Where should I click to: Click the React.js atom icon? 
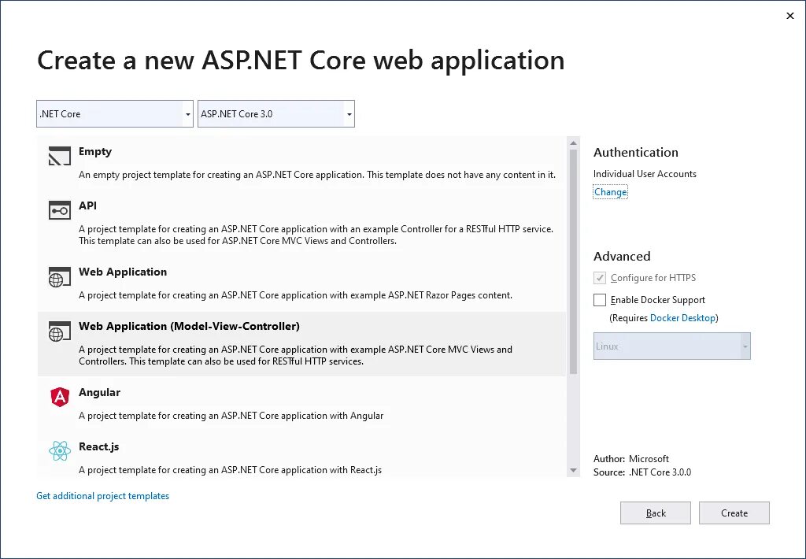coord(60,451)
